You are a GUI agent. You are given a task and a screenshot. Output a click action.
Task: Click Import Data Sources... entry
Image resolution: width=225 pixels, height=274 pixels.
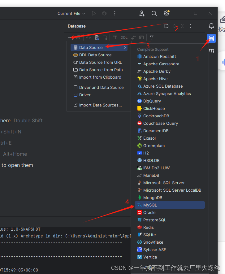tap(99, 105)
